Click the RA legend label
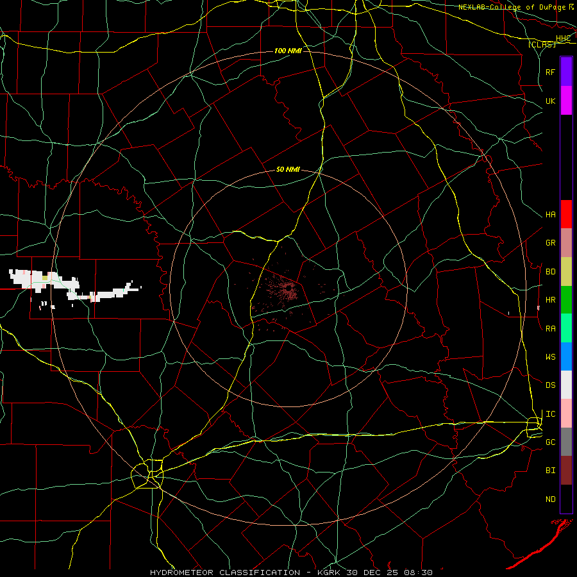The width and height of the screenshot is (577, 577). click(x=550, y=329)
